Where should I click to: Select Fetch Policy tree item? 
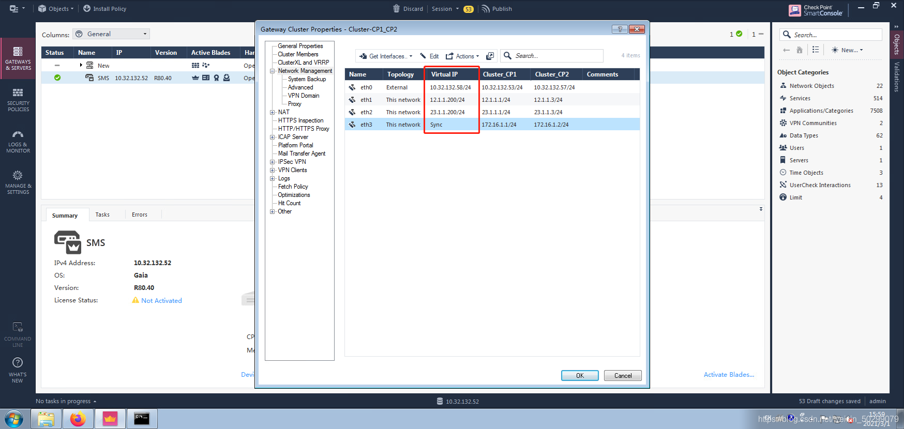pyautogui.click(x=293, y=187)
